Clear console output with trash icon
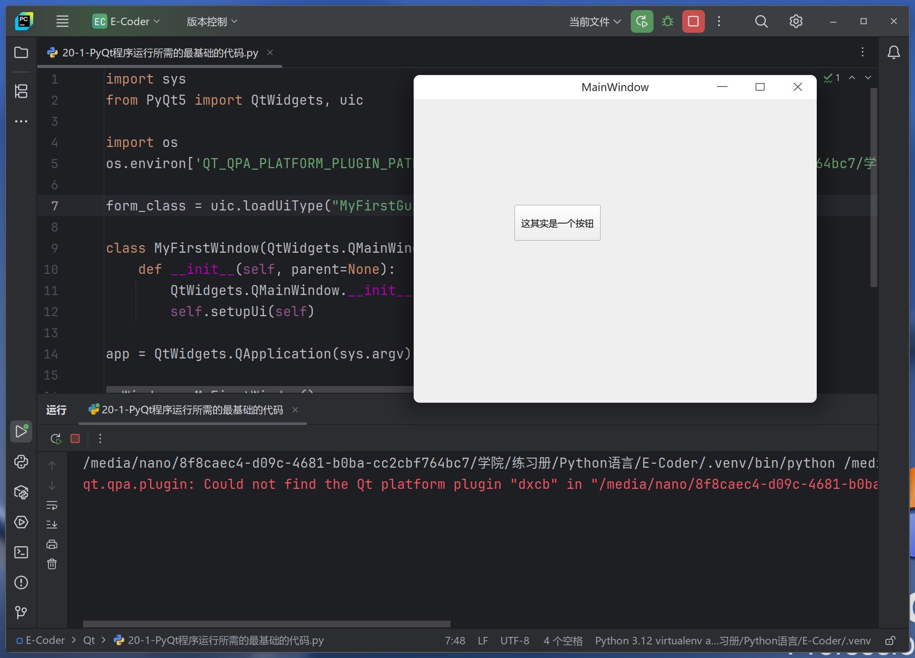915x658 pixels. click(52, 564)
